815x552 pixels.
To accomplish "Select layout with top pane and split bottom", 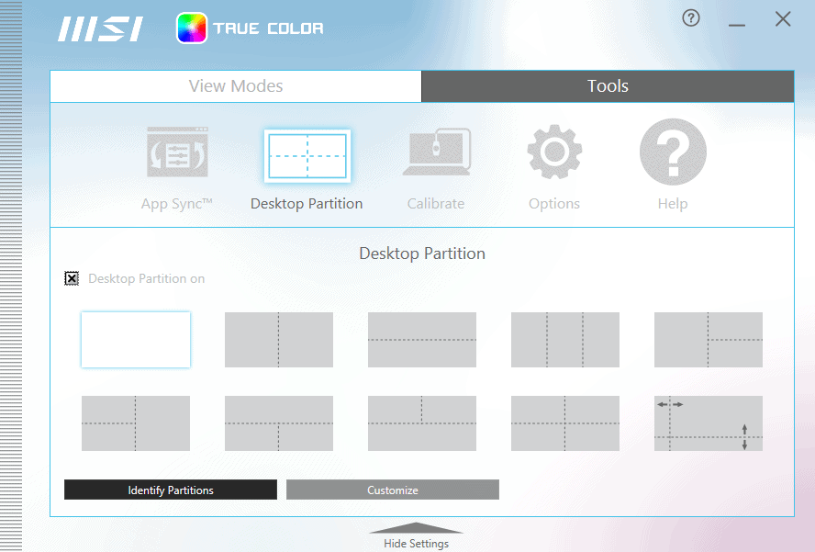I will pos(279,423).
